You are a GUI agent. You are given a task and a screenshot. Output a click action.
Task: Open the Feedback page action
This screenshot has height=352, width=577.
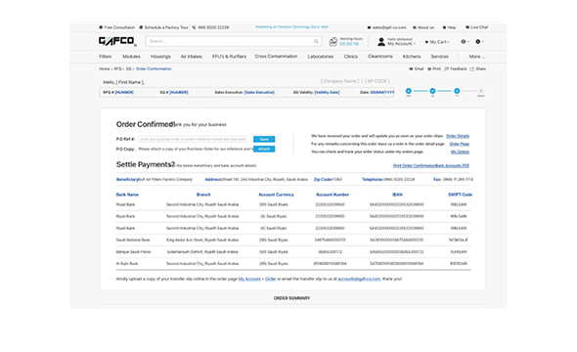(456, 68)
